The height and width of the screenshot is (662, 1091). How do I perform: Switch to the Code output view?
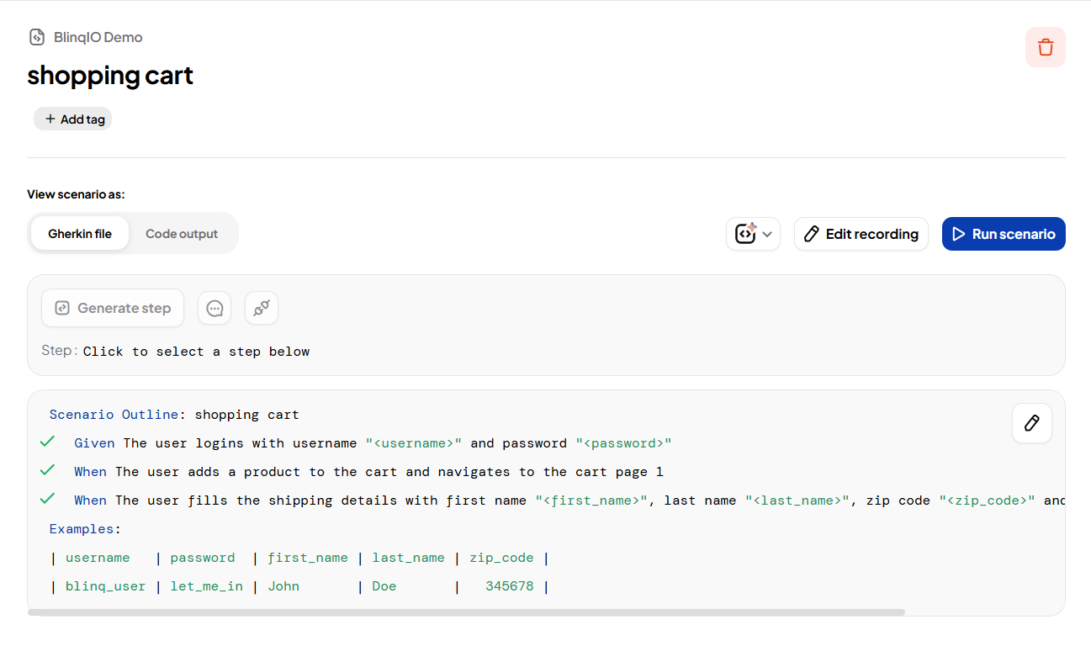[x=182, y=234]
